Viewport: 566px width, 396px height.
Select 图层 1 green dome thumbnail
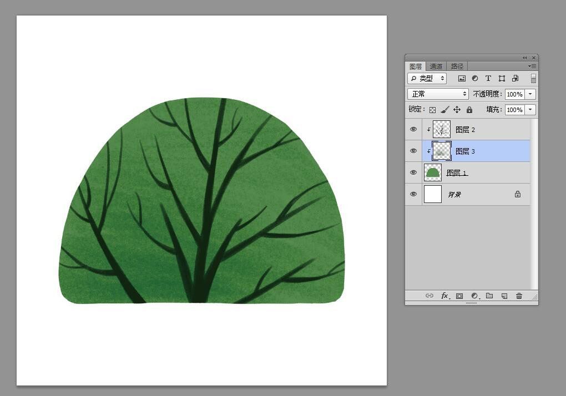pos(432,172)
